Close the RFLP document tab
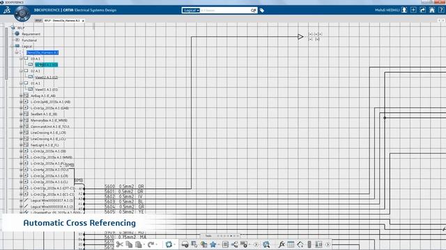 click(83, 21)
